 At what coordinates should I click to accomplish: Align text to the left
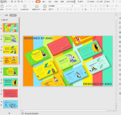(91, 9)
